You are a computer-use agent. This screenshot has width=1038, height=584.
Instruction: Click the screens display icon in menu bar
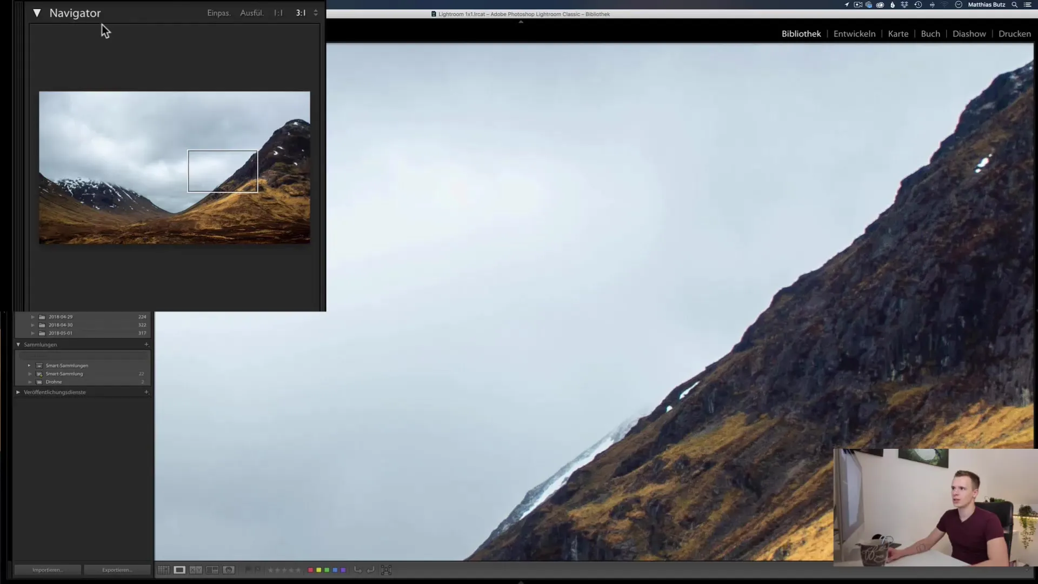click(x=869, y=4)
